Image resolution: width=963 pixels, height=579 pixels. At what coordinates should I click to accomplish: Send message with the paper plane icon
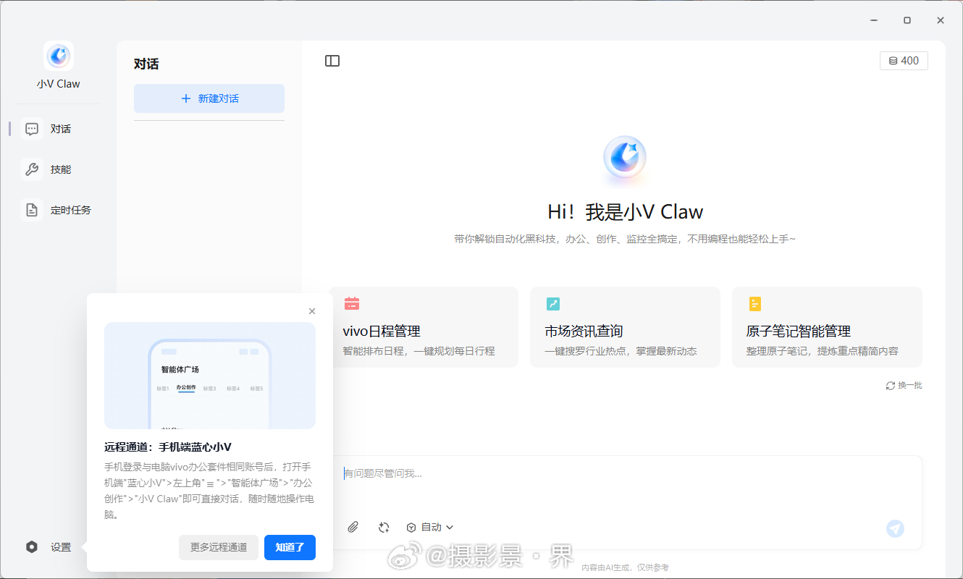896,529
